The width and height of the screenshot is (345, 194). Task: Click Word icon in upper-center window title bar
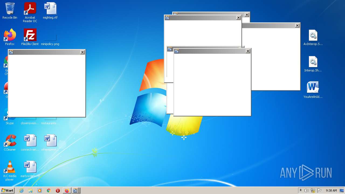pyautogui.click(x=167, y=18)
